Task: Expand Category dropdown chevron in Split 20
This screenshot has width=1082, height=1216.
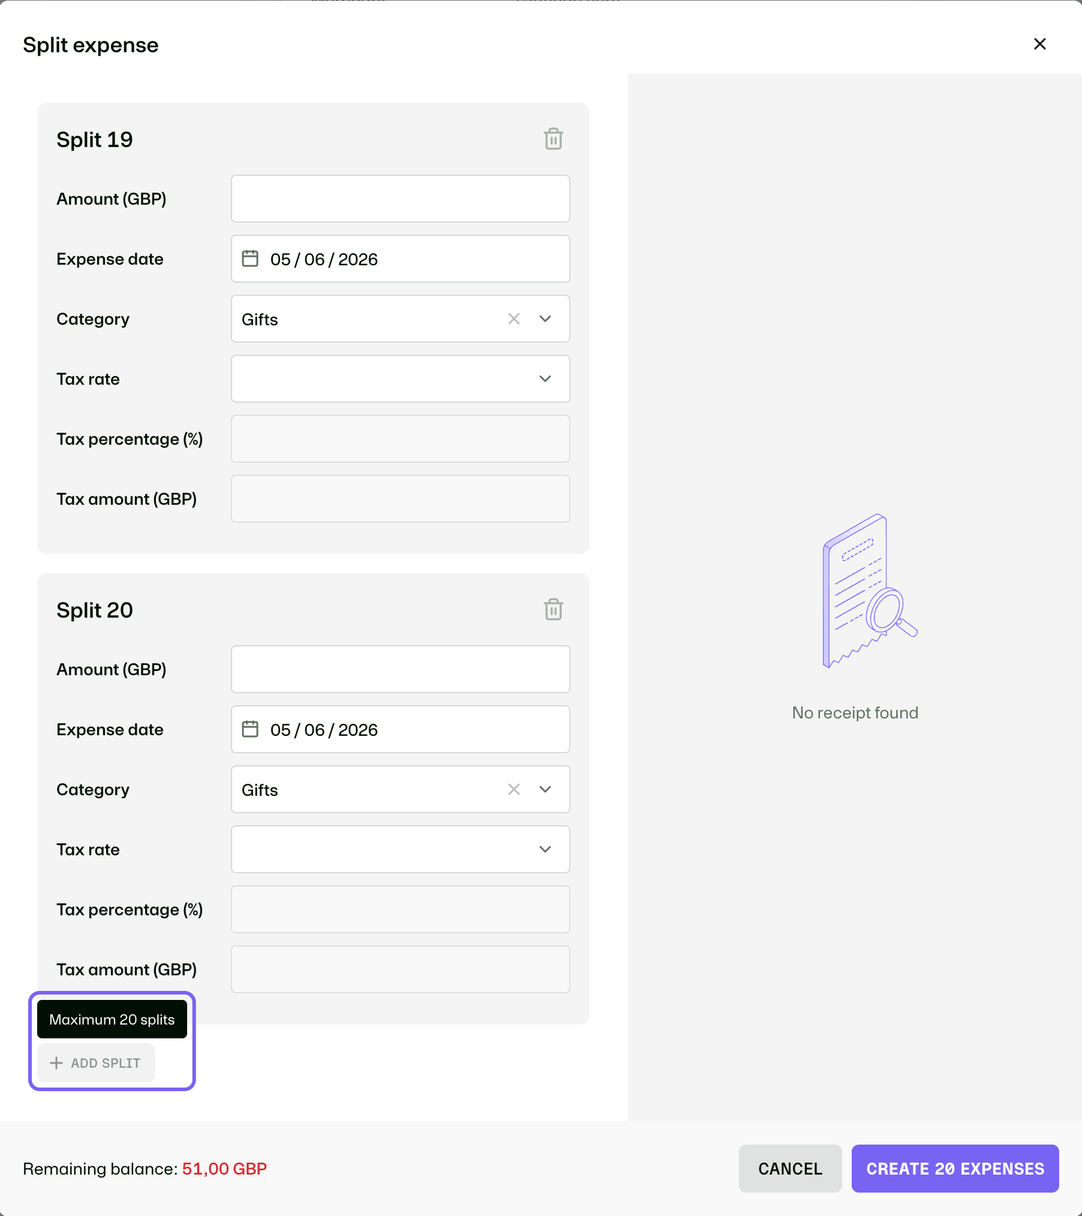Action: [x=545, y=789]
